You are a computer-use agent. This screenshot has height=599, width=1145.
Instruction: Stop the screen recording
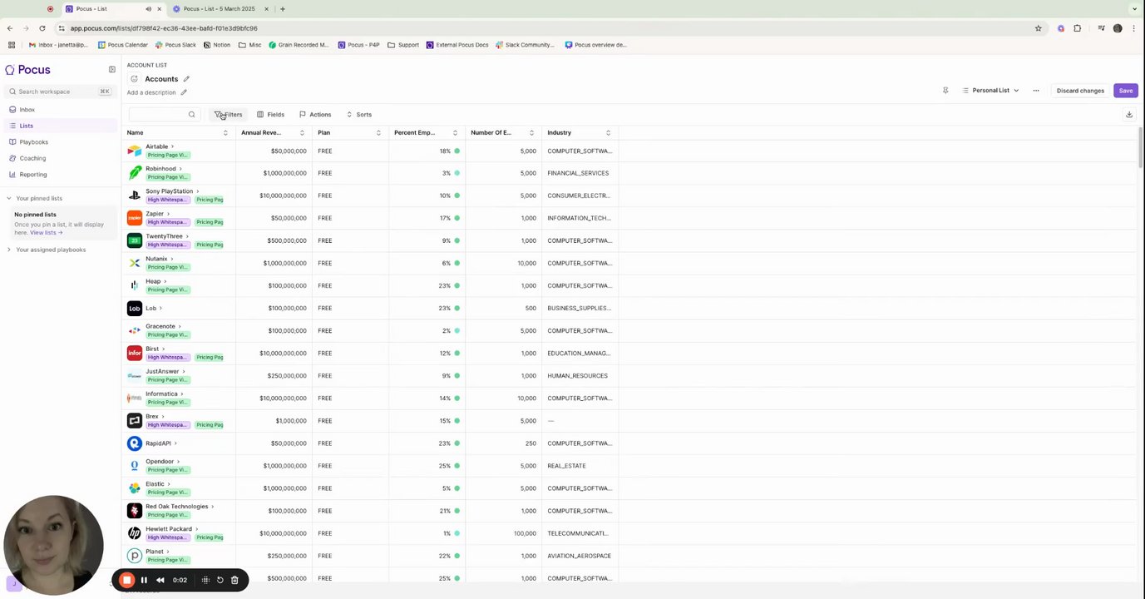point(126,580)
